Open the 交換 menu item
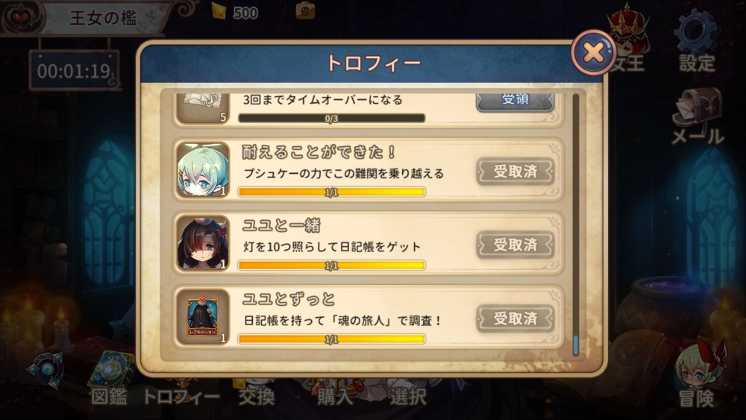This screenshot has width=746, height=420. [x=257, y=395]
